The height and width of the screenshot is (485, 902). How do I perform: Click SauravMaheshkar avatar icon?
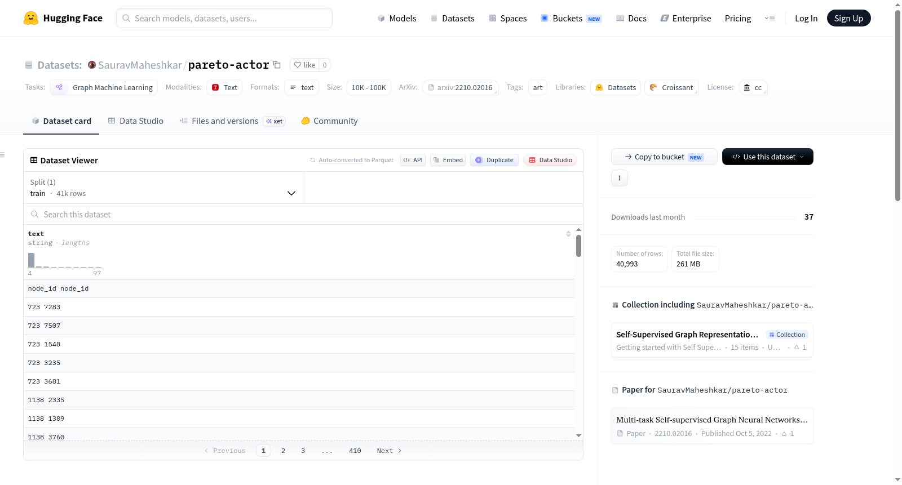pyautogui.click(x=92, y=65)
